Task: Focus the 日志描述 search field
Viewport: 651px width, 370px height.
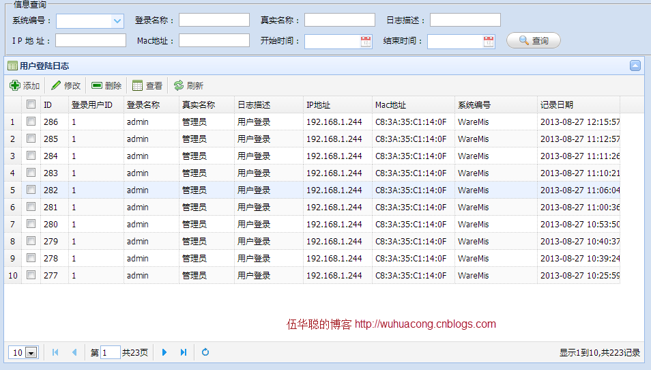Action: click(465, 20)
